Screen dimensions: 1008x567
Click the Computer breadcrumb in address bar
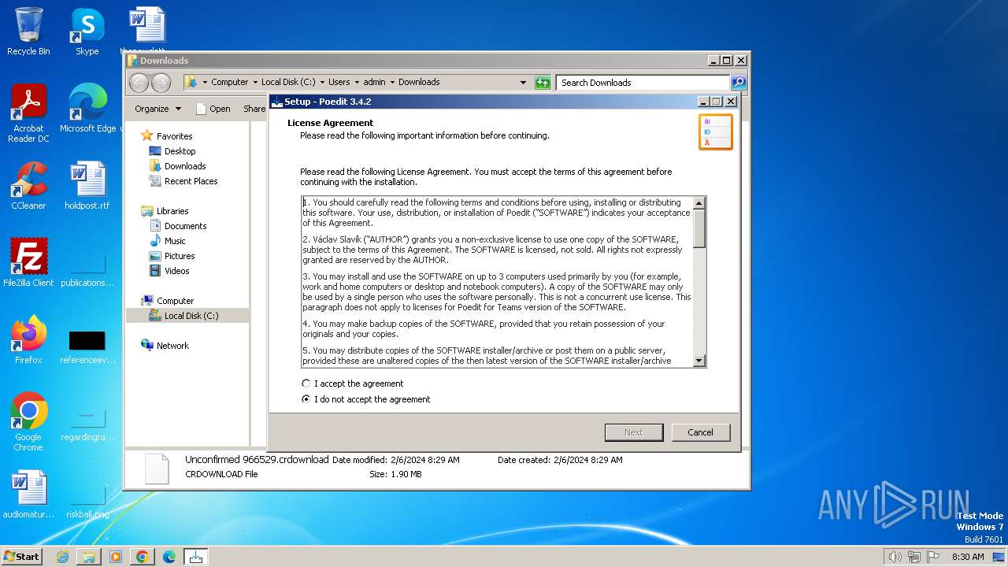(x=230, y=82)
